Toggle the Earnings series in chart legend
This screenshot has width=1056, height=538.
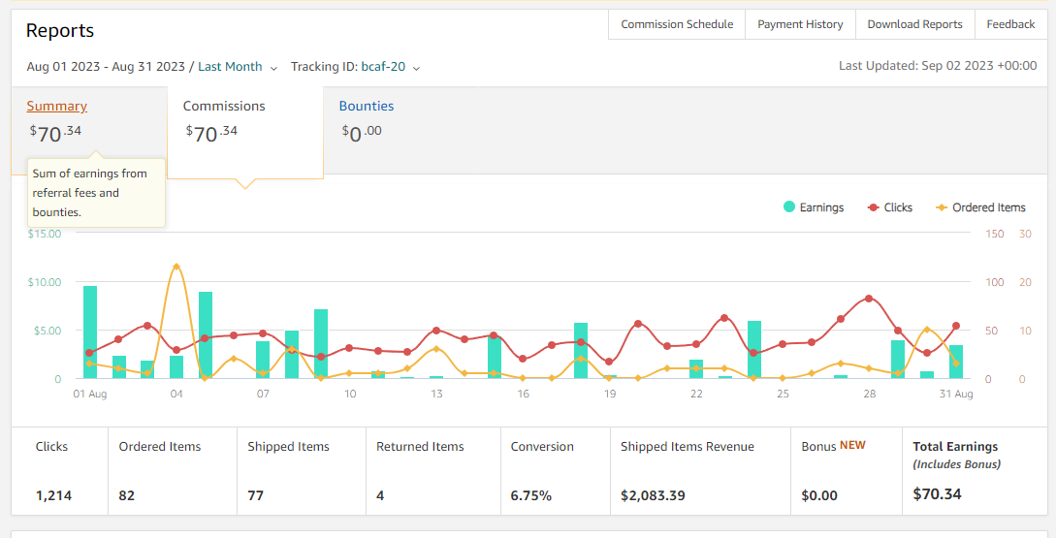(814, 207)
